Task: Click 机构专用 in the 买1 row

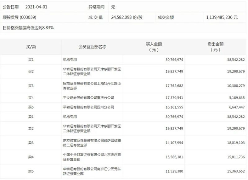Action: pos(70,60)
